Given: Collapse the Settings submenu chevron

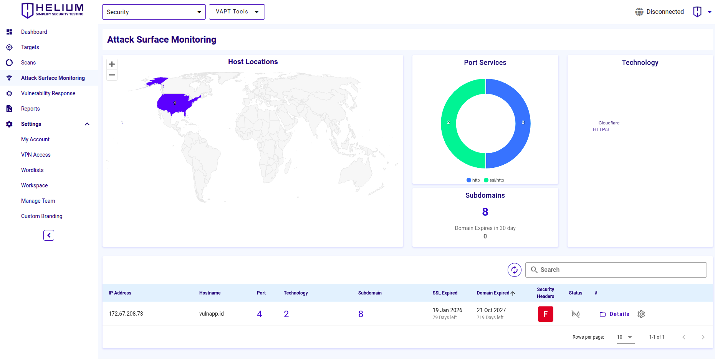Looking at the screenshot, I should click(x=87, y=124).
